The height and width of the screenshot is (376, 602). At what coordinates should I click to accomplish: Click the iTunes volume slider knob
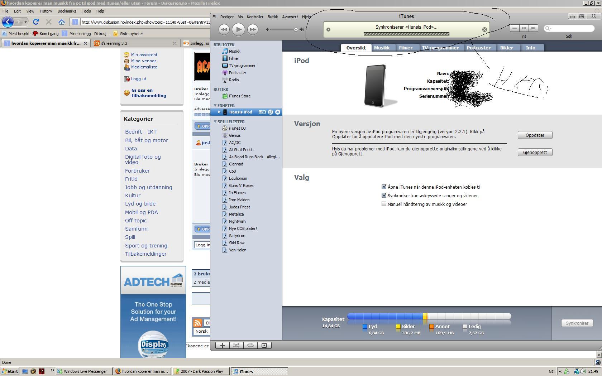tap(296, 29)
